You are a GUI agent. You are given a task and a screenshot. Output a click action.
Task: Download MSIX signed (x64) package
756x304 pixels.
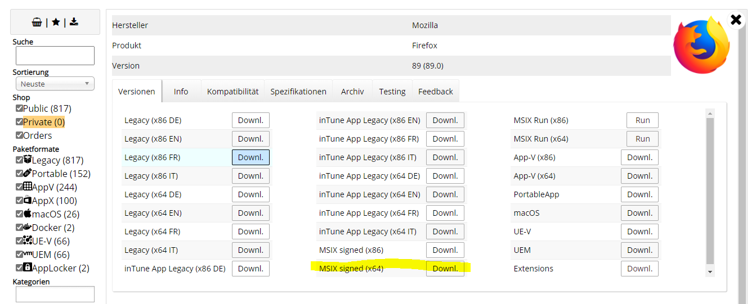coord(445,269)
